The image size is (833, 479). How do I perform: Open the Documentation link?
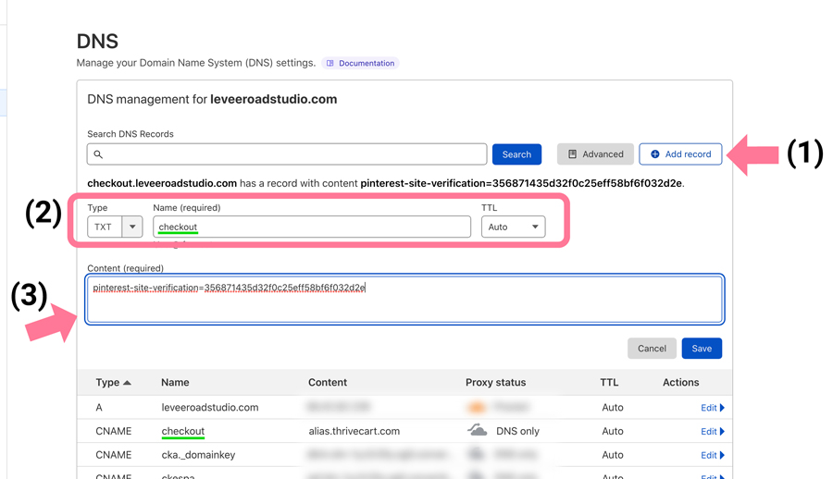coord(366,64)
